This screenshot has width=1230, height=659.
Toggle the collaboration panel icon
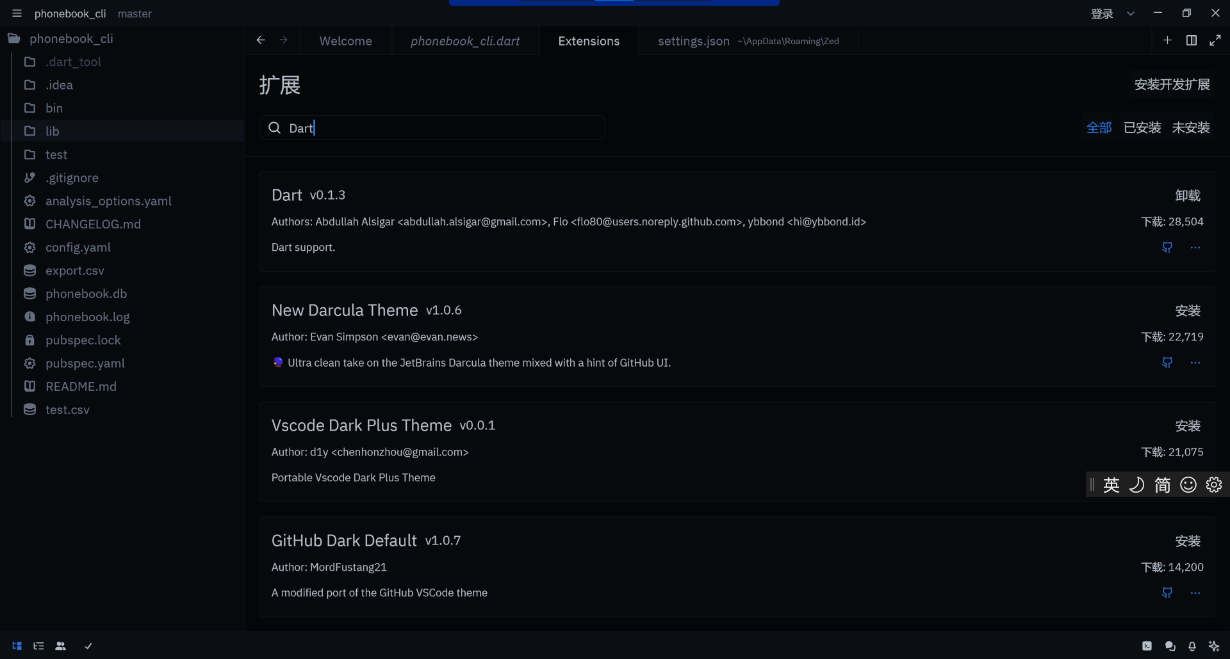click(x=61, y=646)
